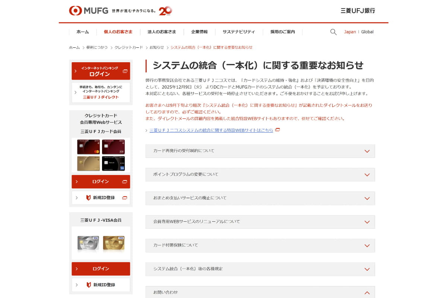
Task: Select 法人のお客さま in the navigation
Action: point(162,32)
